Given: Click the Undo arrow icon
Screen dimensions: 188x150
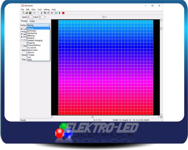Looking at the screenshot, I should coord(35,13).
